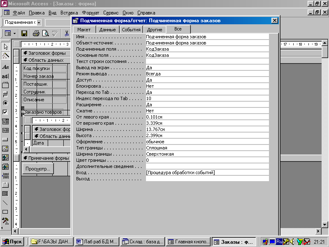Select the Tab Control tool
The height and width of the screenshot is (247, 329).
tap(5, 184)
